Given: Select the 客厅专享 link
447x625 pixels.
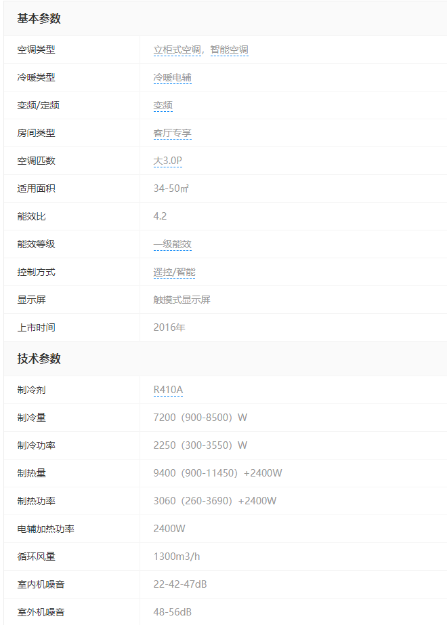Looking at the screenshot, I should pos(172,133).
